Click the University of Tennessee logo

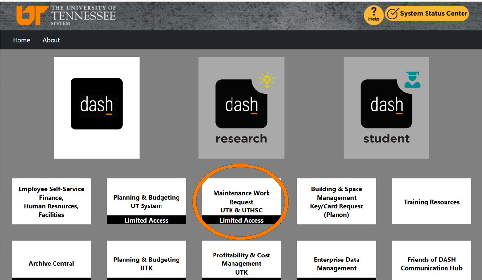(x=66, y=15)
